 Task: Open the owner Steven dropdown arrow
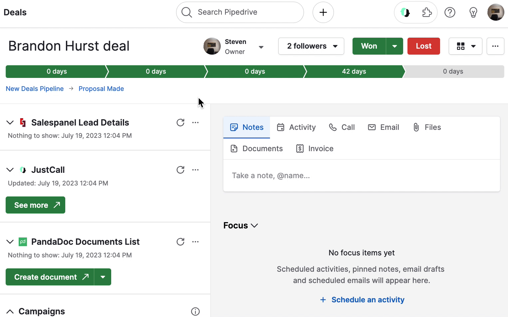pyautogui.click(x=261, y=47)
